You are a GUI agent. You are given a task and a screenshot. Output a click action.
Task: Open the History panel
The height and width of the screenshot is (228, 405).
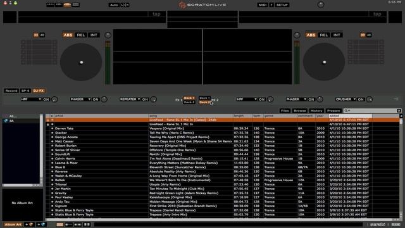pos(316,111)
